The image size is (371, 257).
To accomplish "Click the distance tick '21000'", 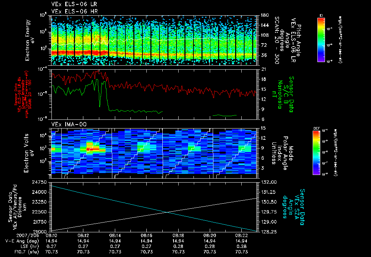I will coord(39,232).
